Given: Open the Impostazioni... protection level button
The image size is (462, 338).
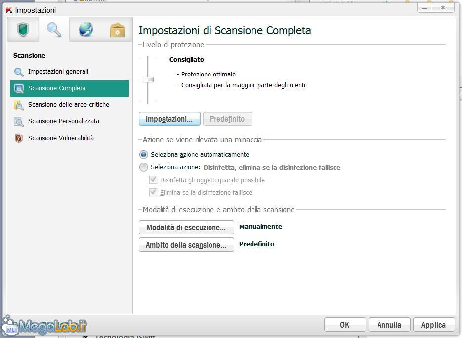Looking at the screenshot, I should (169, 119).
